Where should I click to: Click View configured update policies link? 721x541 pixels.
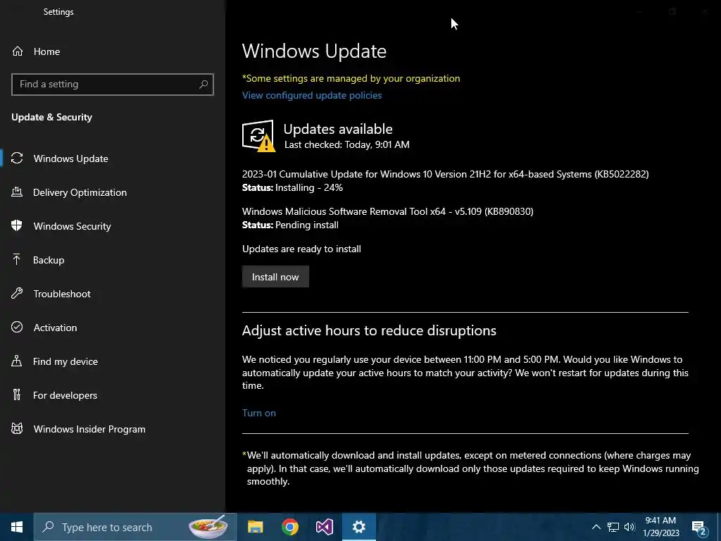(312, 95)
